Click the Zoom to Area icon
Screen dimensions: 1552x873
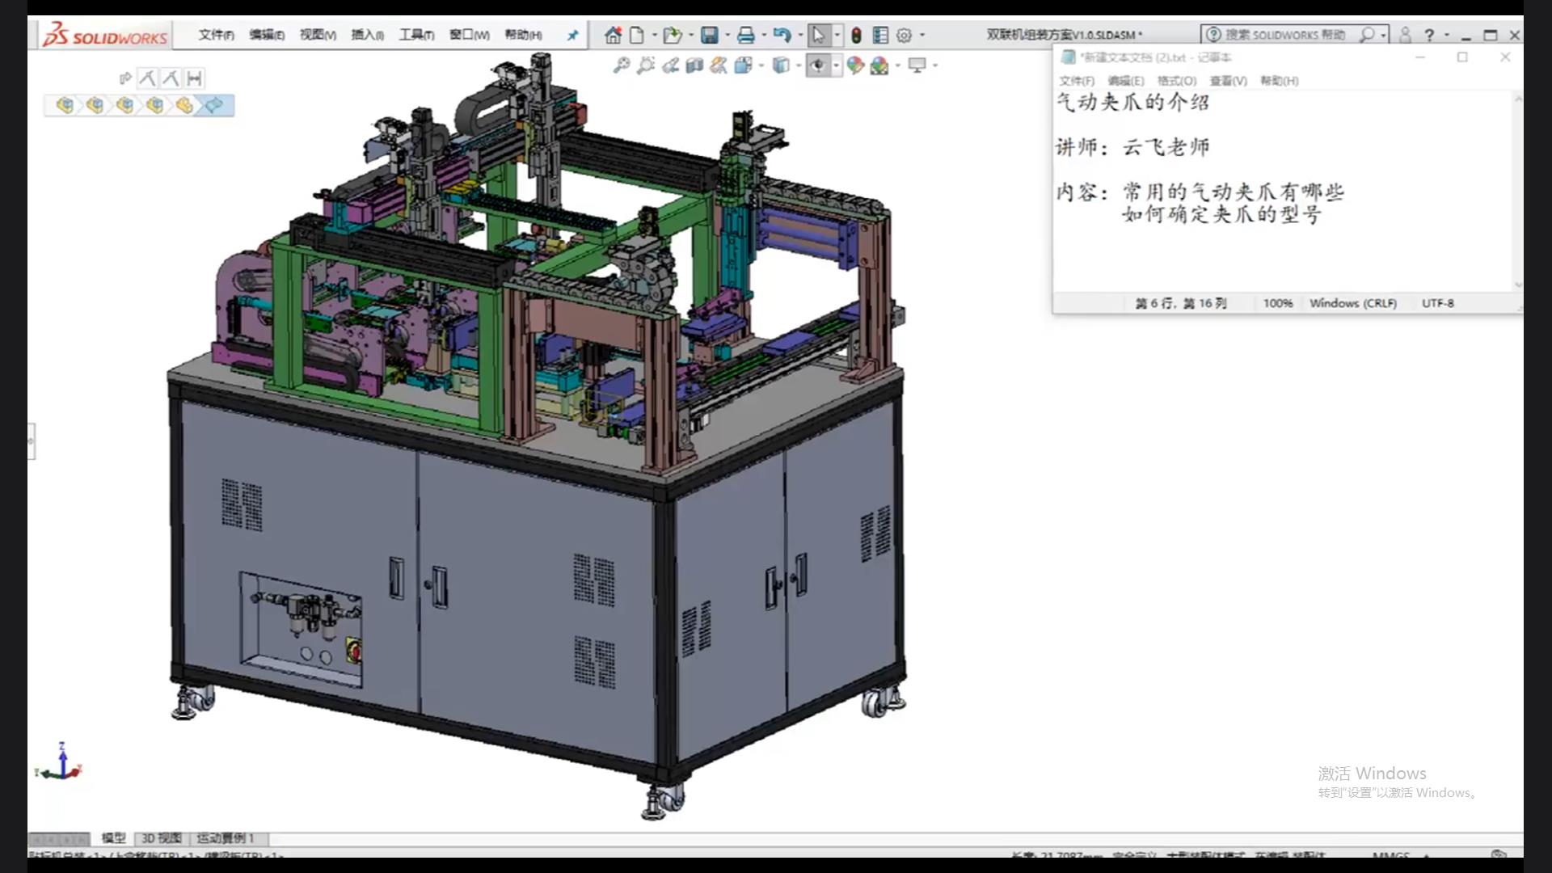645,65
